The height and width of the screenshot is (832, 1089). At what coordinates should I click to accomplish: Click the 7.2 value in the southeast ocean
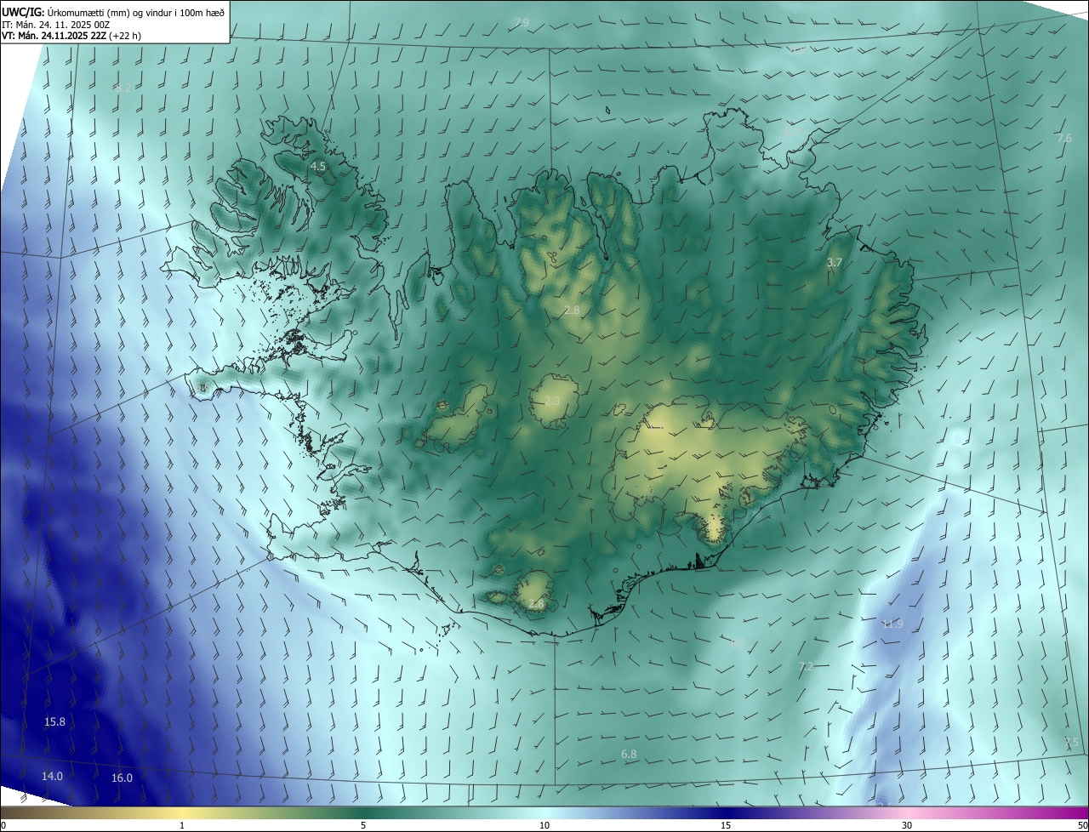pyautogui.click(x=806, y=666)
